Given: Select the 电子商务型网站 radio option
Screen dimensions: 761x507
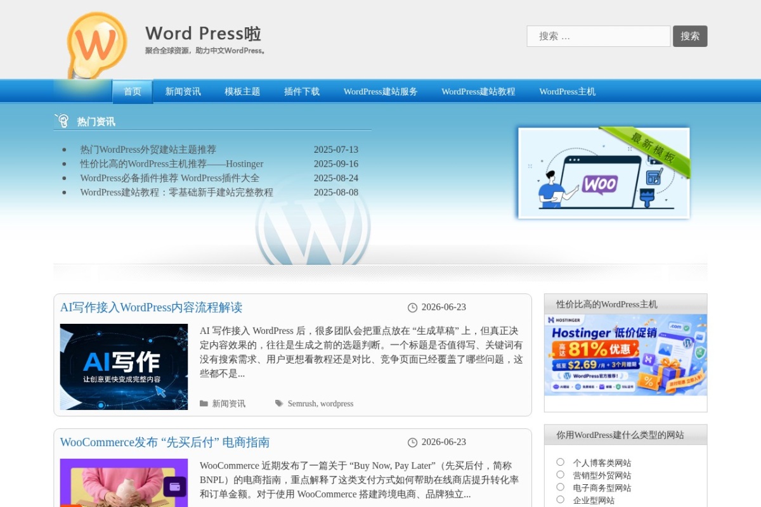Looking at the screenshot, I should pyautogui.click(x=560, y=487).
